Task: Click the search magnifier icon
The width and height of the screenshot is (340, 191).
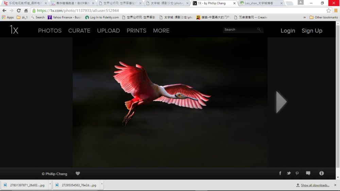Action: 259,30
